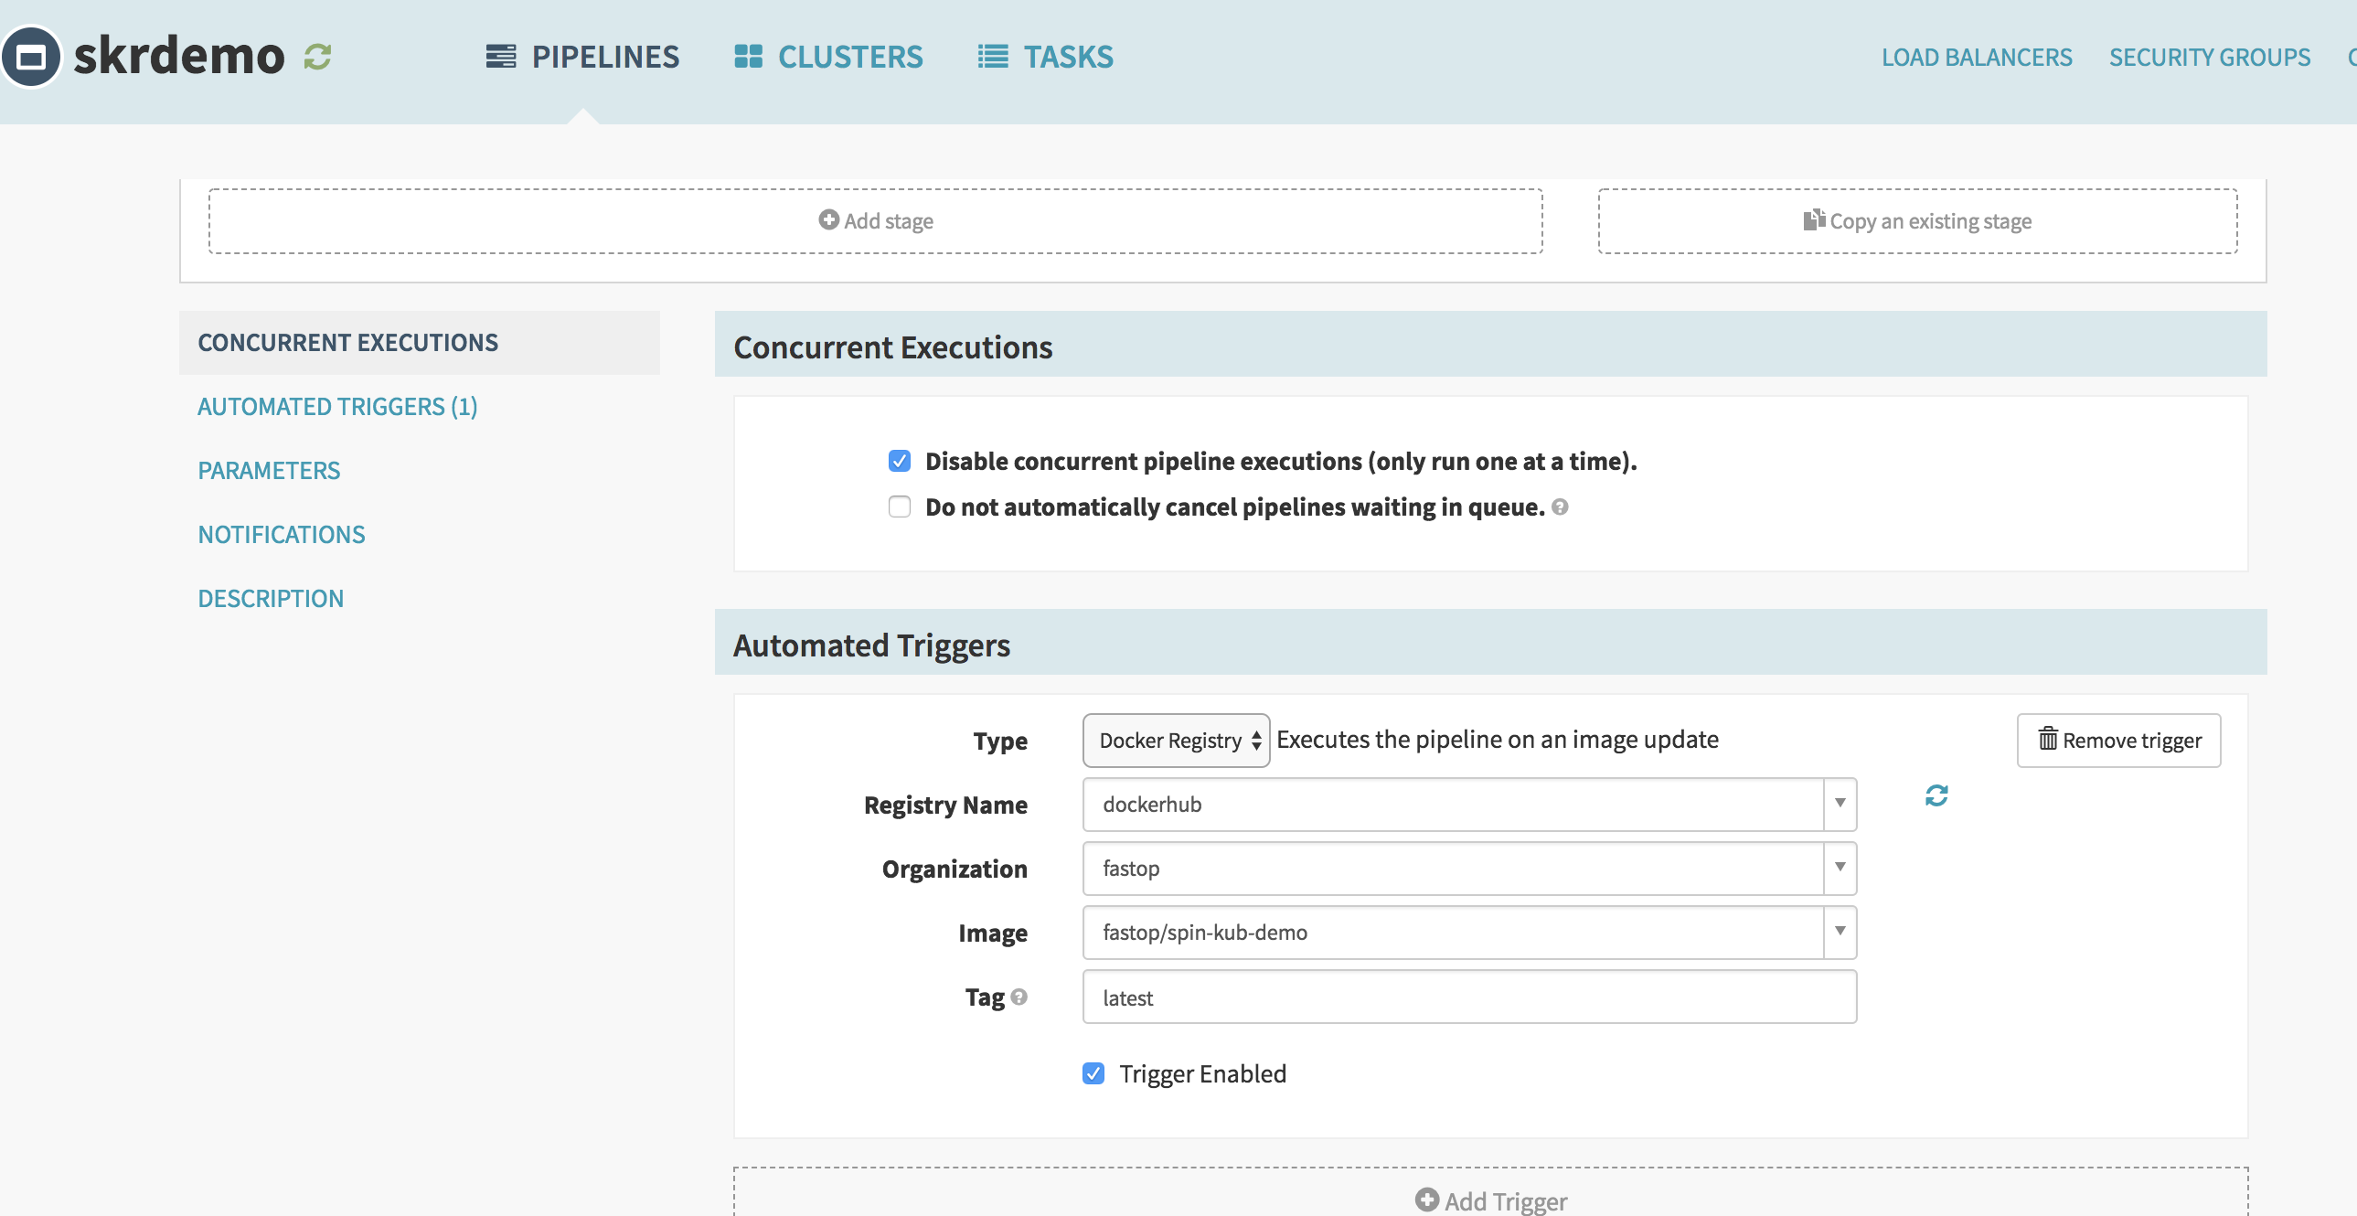The height and width of the screenshot is (1216, 2357).
Task: Click the Tag input field
Action: pyautogui.click(x=1468, y=997)
